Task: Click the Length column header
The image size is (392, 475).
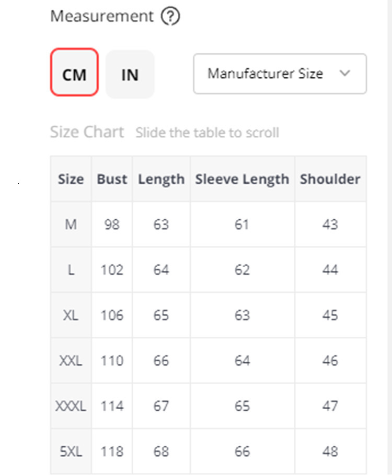Action: tap(161, 179)
